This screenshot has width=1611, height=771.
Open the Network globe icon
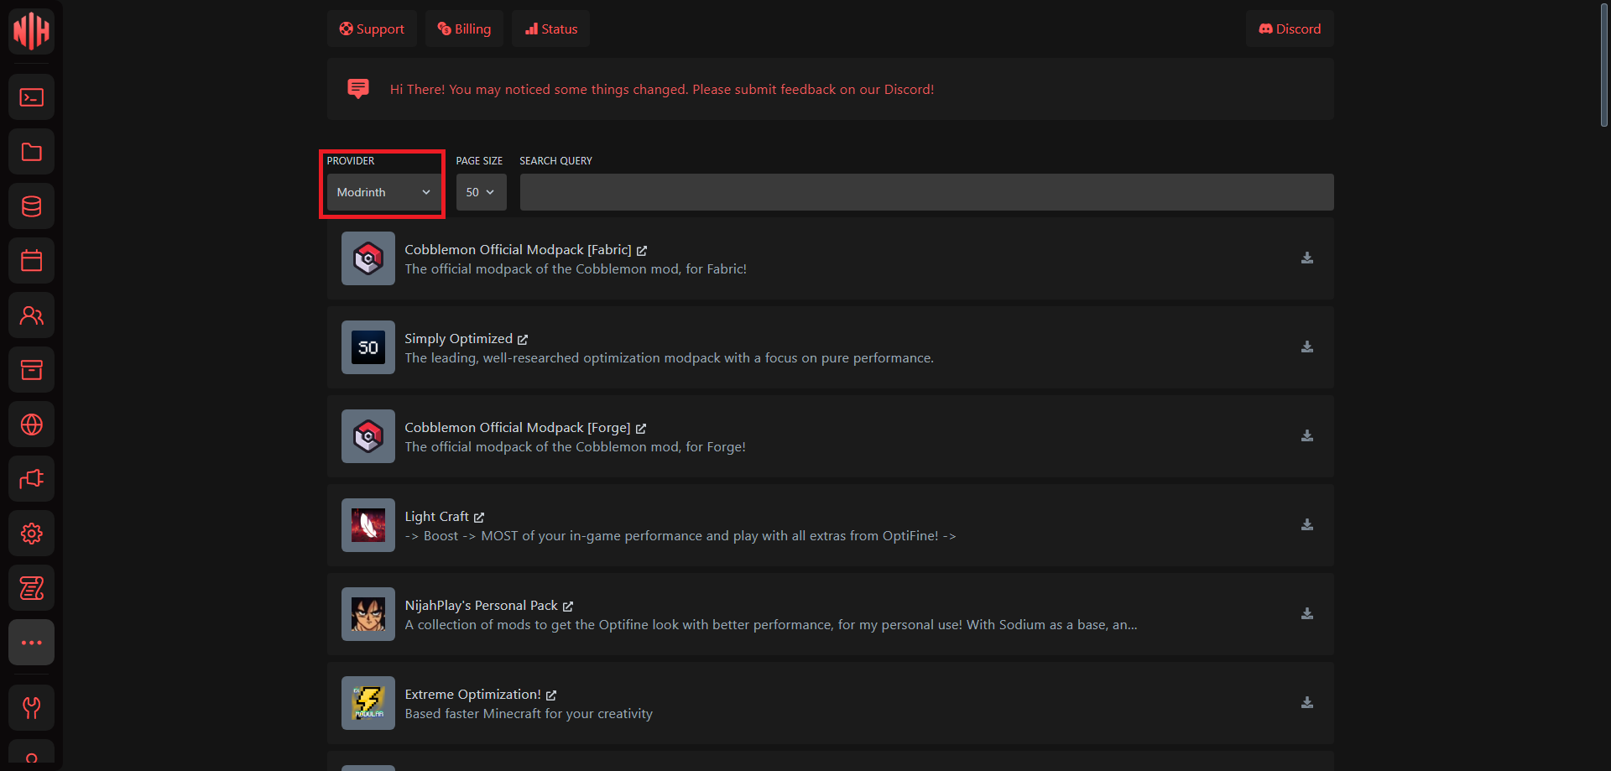[31, 425]
